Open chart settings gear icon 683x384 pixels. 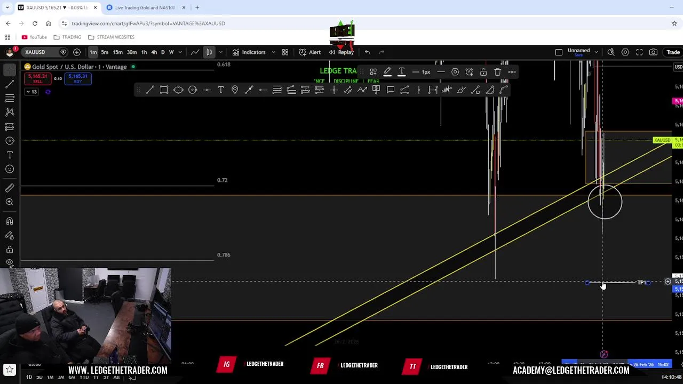(625, 52)
